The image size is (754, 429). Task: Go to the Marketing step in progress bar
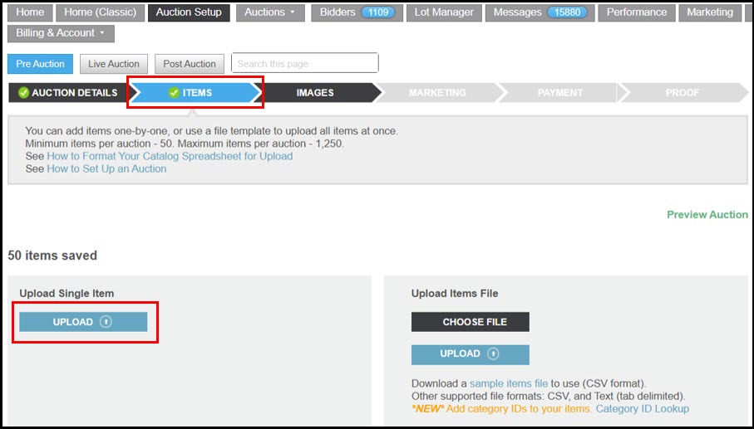tap(437, 93)
